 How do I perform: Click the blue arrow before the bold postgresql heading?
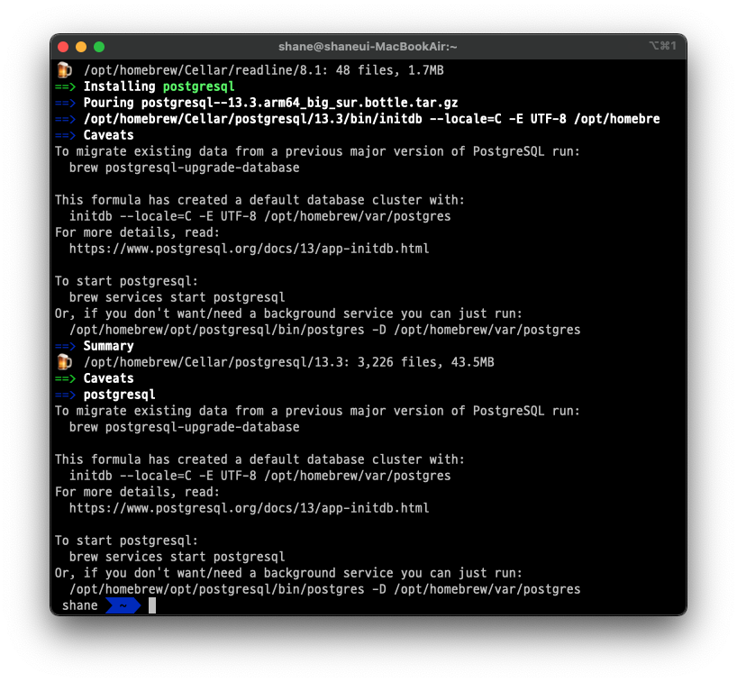pyautogui.click(x=65, y=395)
